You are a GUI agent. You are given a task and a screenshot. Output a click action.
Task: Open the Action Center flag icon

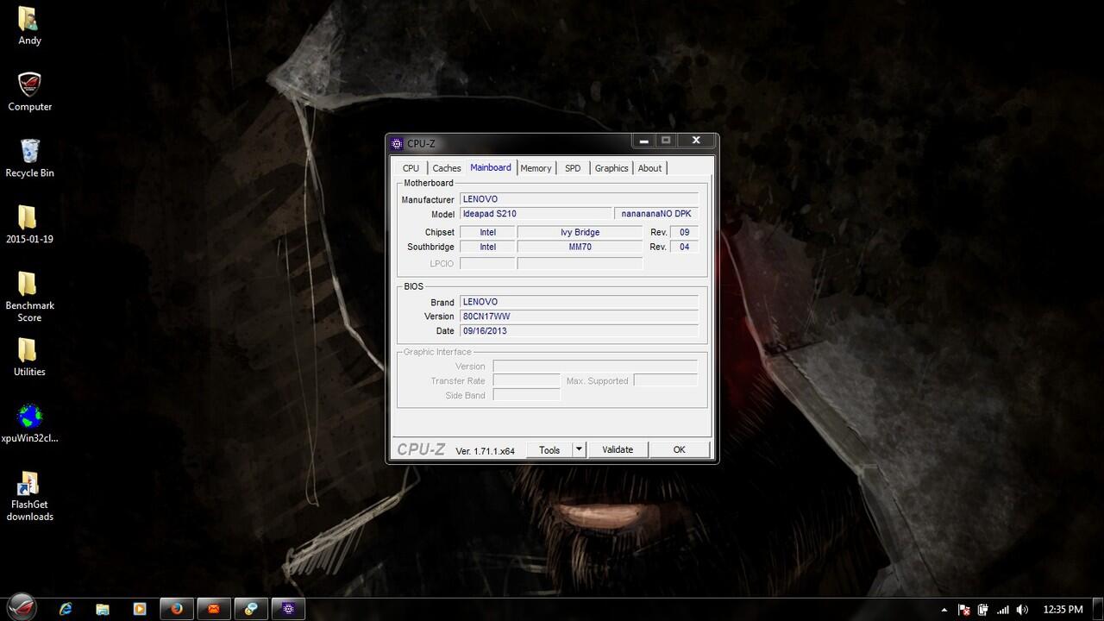[964, 610]
